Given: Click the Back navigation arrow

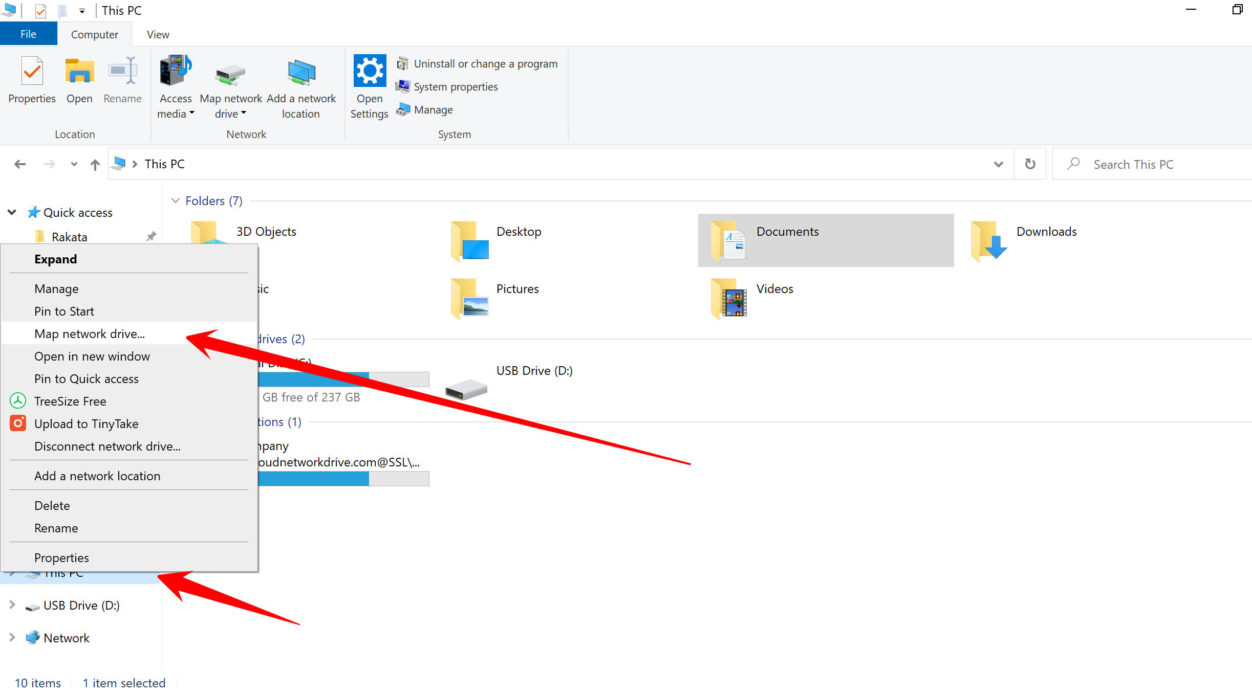Looking at the screenshot, I should pos(20,164).
